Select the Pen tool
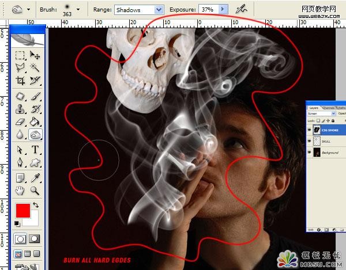This screenshot has height=270, width=346. pyautogui.click(x=20, y=163)
